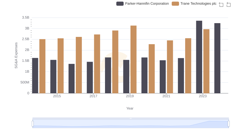Select Parker-Hannifin's lone dark bar for 2024
The width and height of the screenshot is (234, 135).
click(217, 58)
